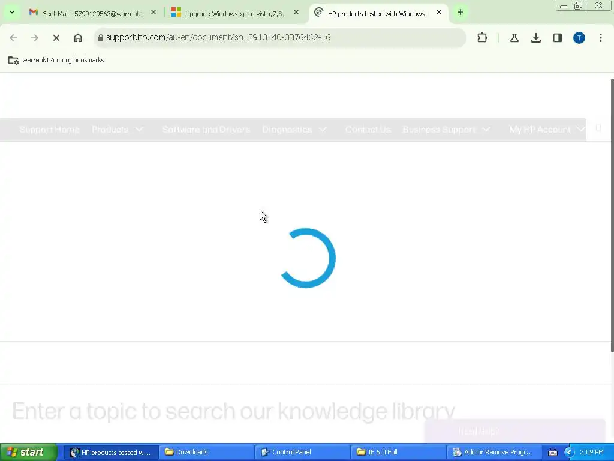This screenshot has height=461, width=614.
Task: Close the Sent Mail tab
Action: [x=153, y=13]
